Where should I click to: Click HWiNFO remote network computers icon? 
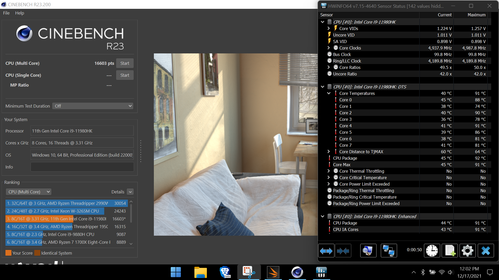pos(389,251)
